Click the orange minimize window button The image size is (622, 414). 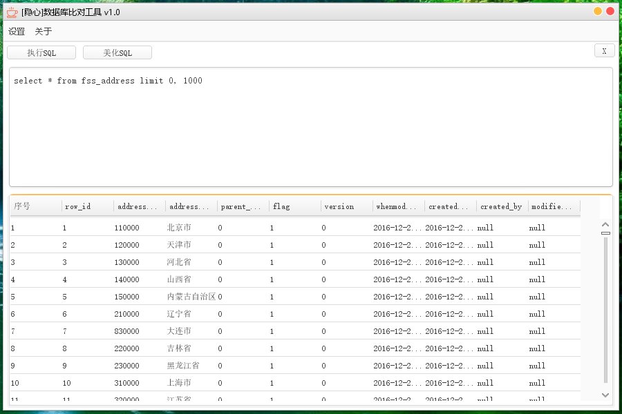tap(598, 11)
